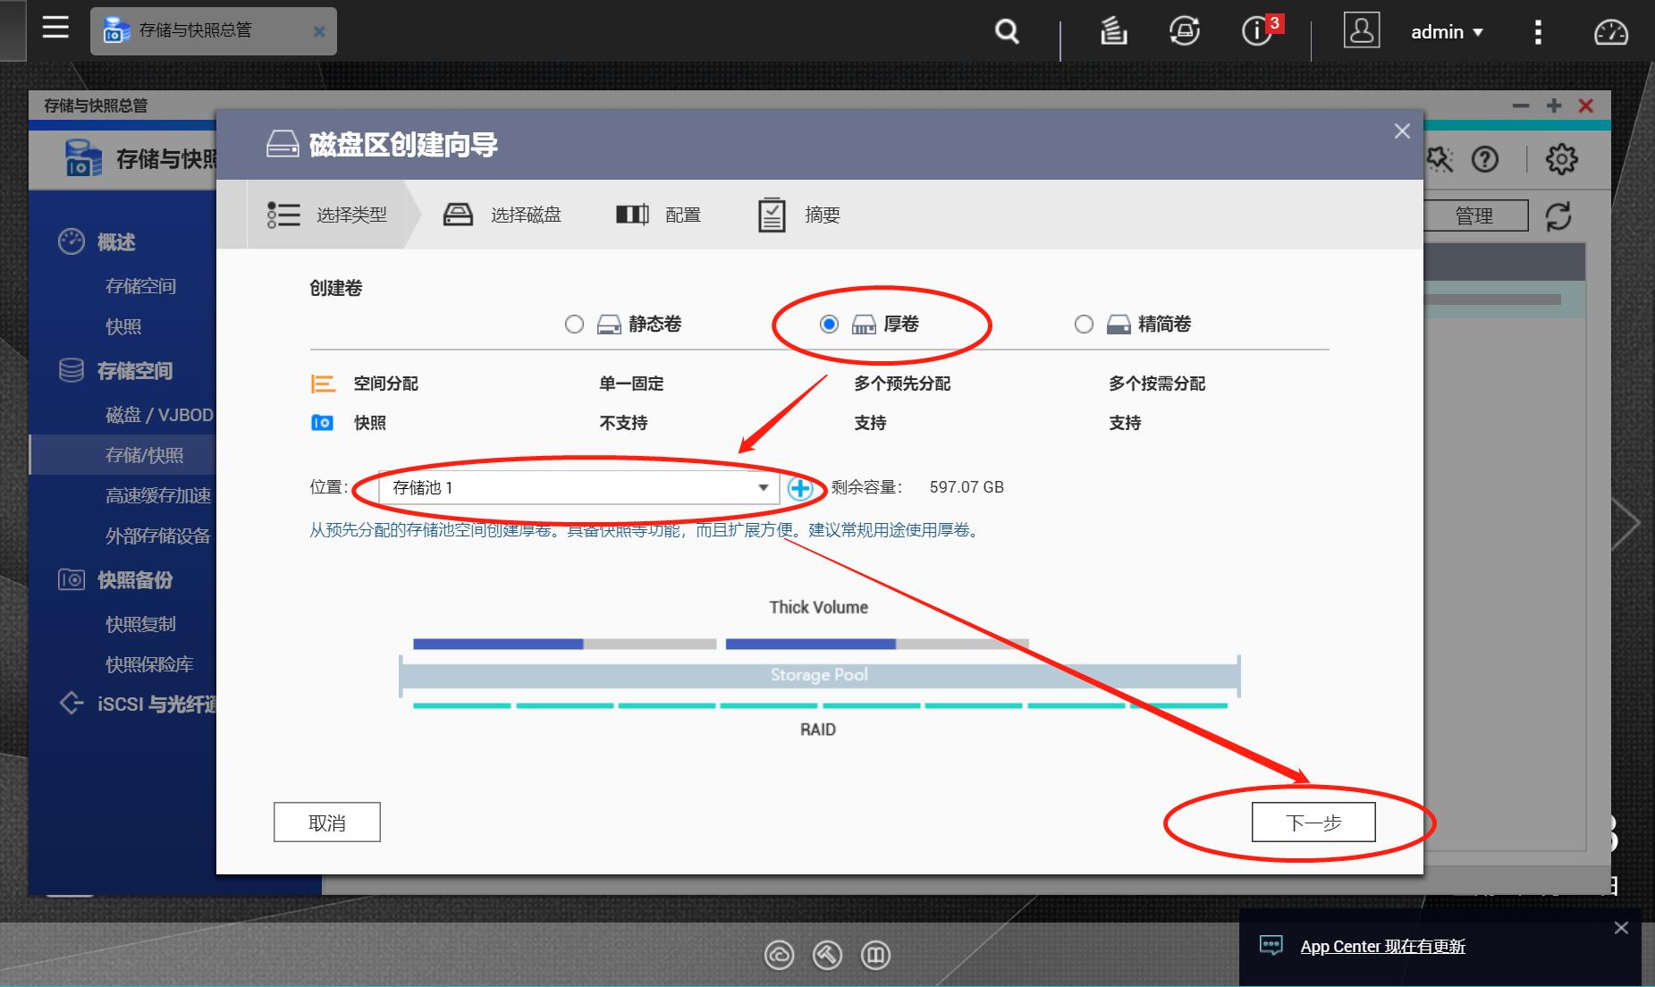This screenshot has height=987, width=1655.
Task: Open the resource monitor gauge icon top right
Action: (x=1612, y=32)
